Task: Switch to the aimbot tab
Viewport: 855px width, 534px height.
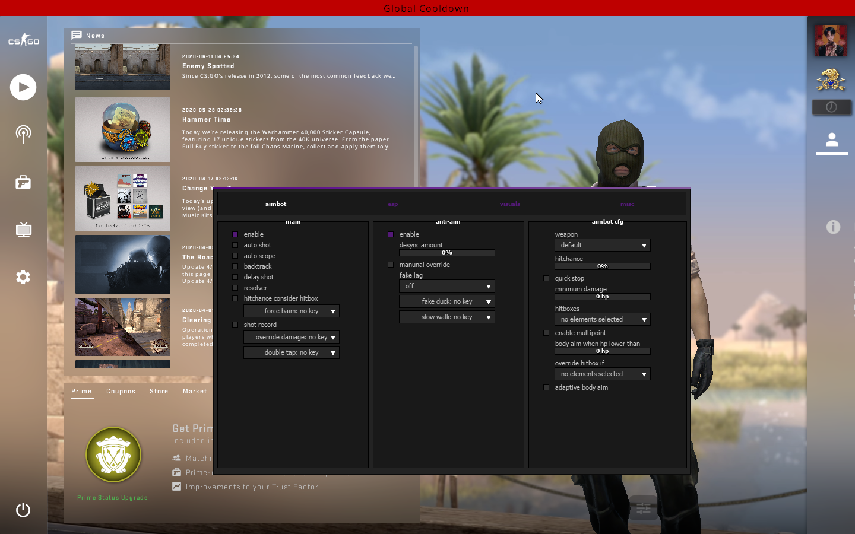Action: coord(275,204)
